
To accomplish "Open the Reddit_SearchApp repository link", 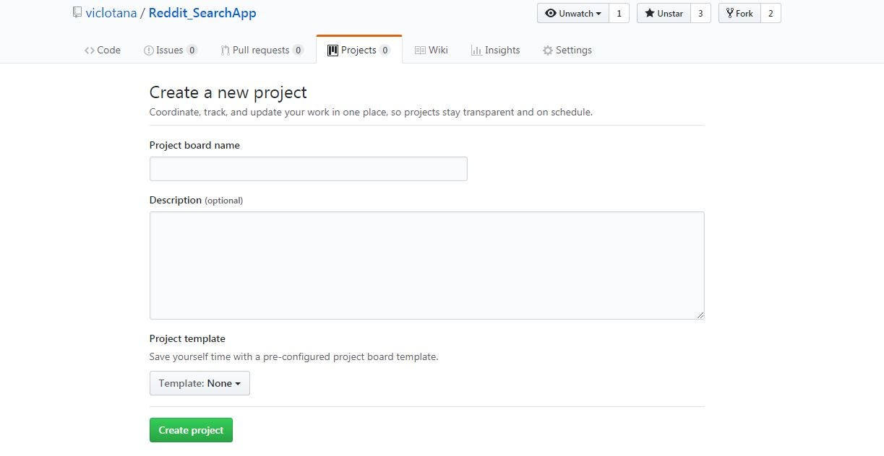I will tap(202, 12).
